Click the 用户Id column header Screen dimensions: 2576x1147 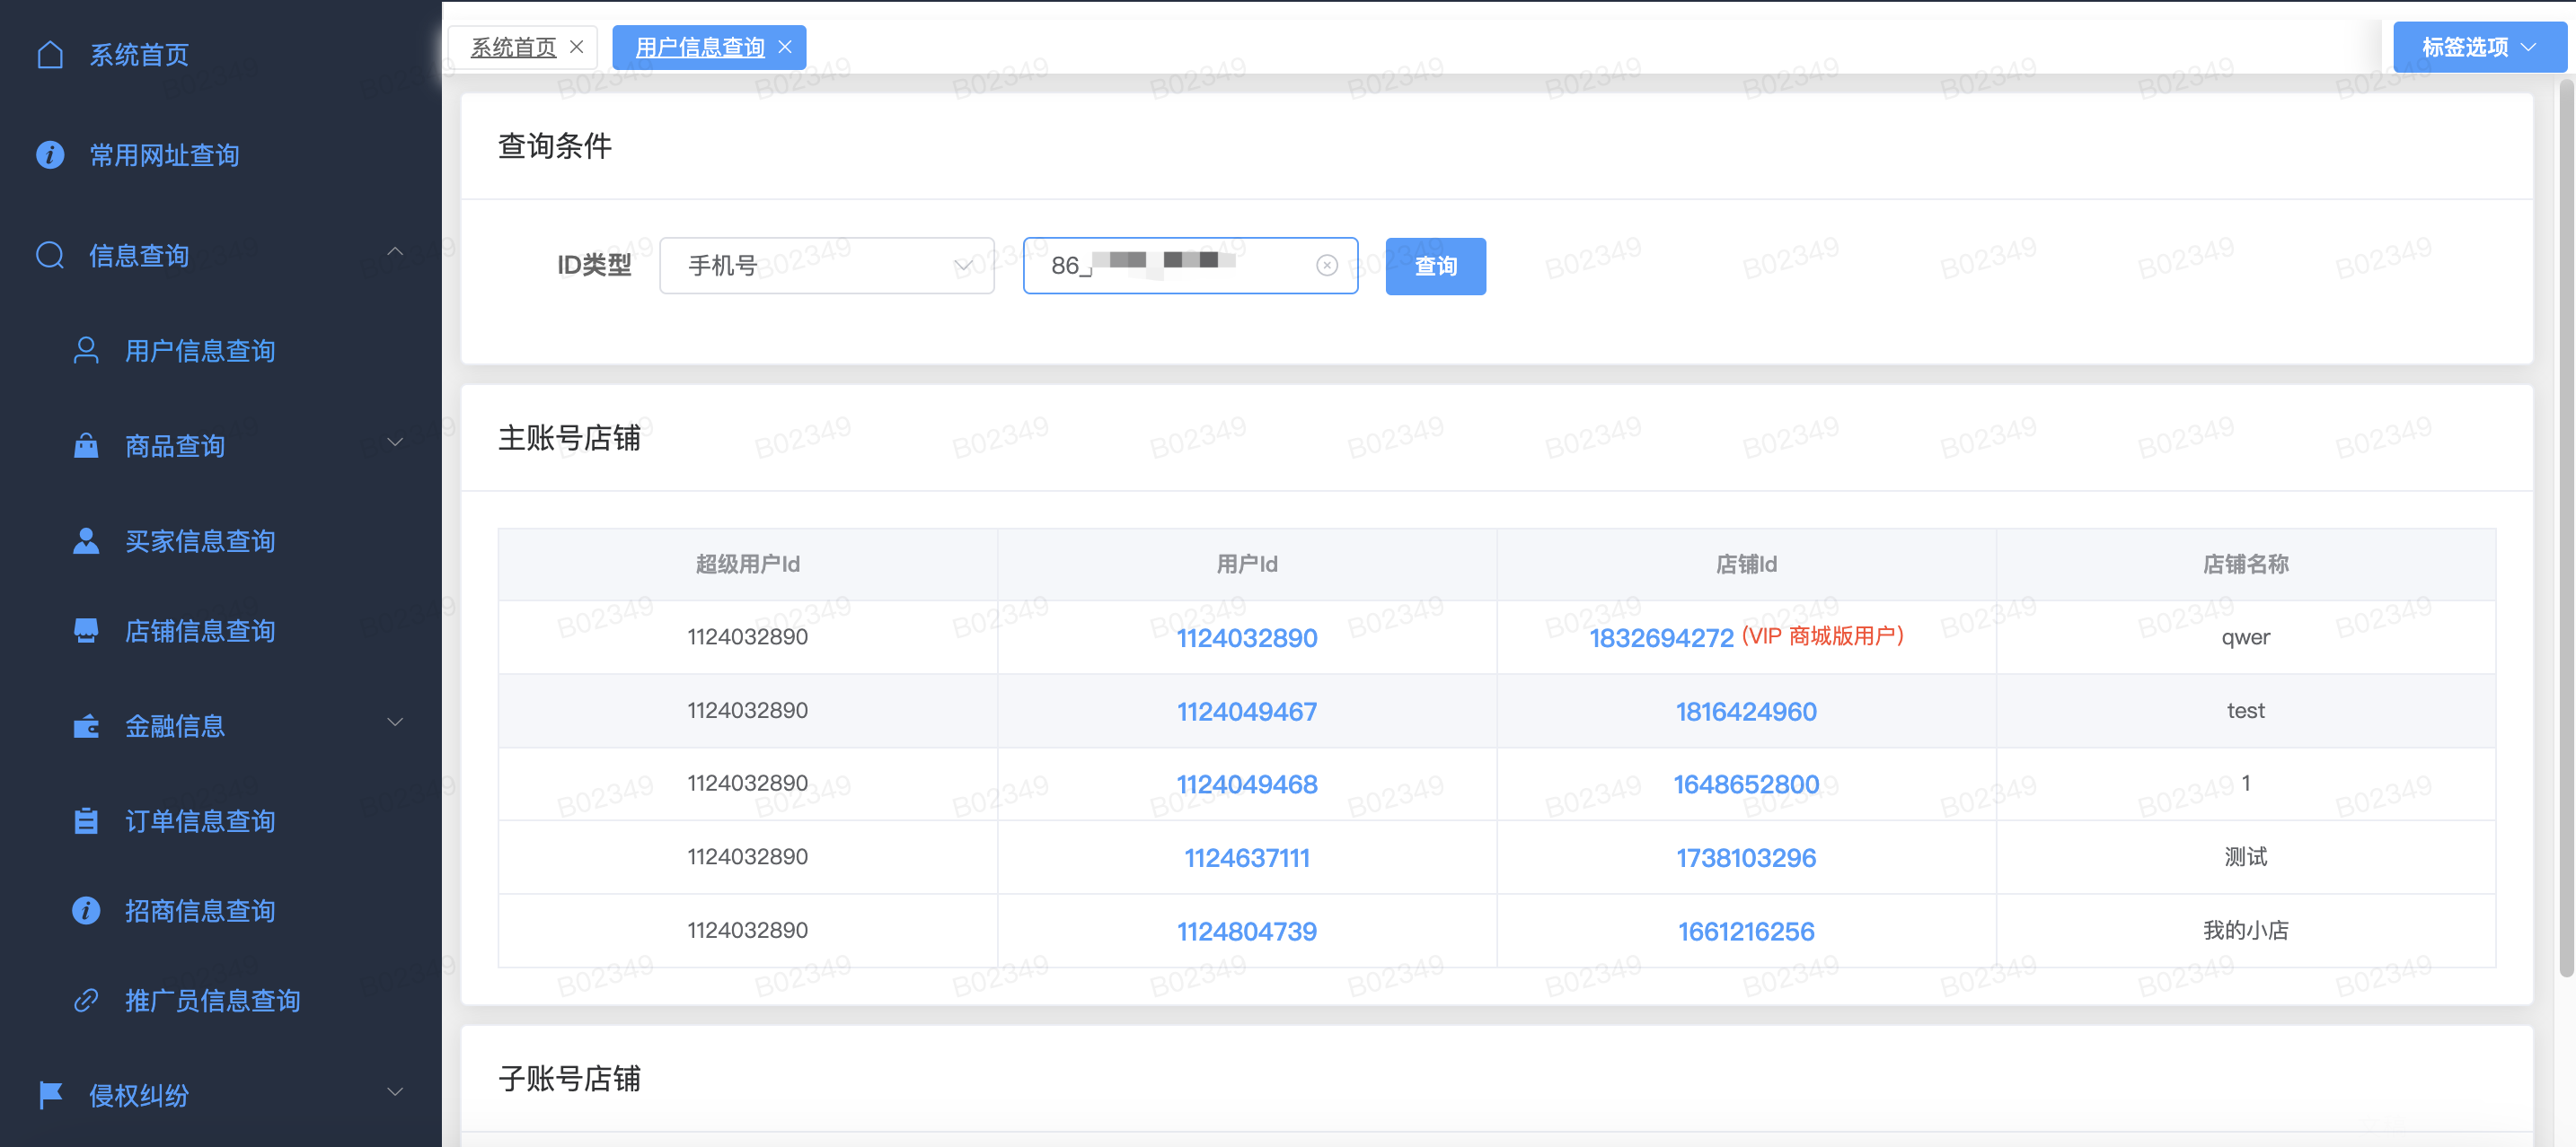pos(1246,565)
